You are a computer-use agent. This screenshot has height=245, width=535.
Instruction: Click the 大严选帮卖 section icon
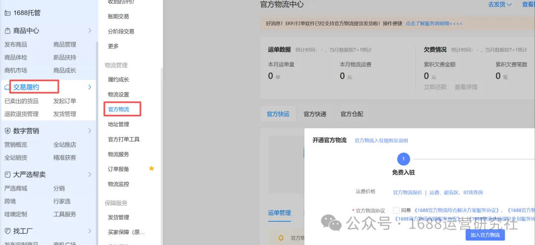pyautogui.click(x=7, y=174)
